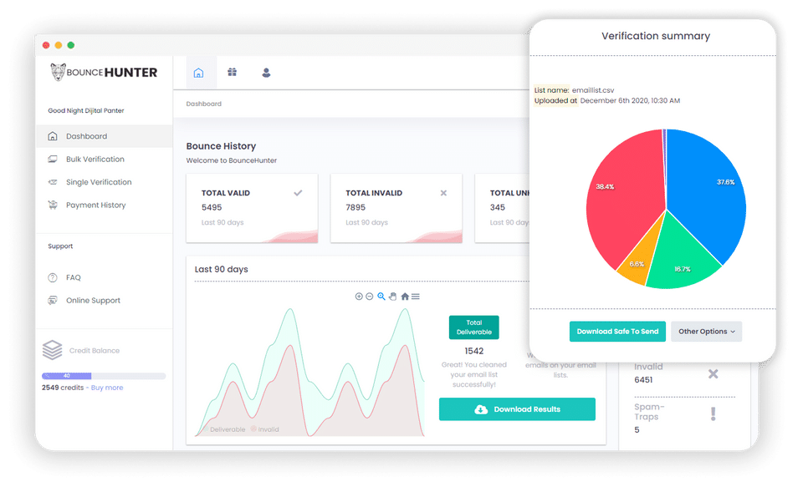This screenshot has width=803, height=482.
Task: Click Download Safe To Send button
Action: click(617, 332)
